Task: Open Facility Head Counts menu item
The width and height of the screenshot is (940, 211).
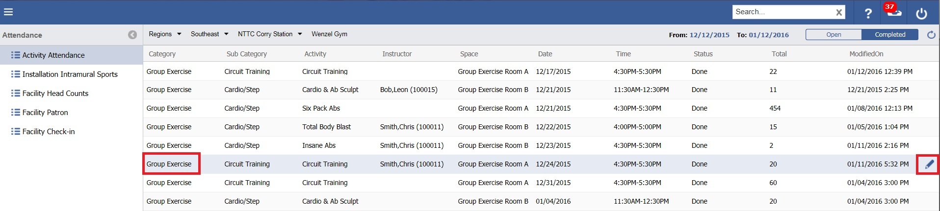Action: (x=55, y=94)
